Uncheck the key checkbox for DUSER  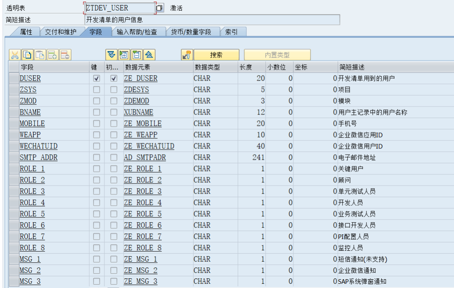(96, 78)
